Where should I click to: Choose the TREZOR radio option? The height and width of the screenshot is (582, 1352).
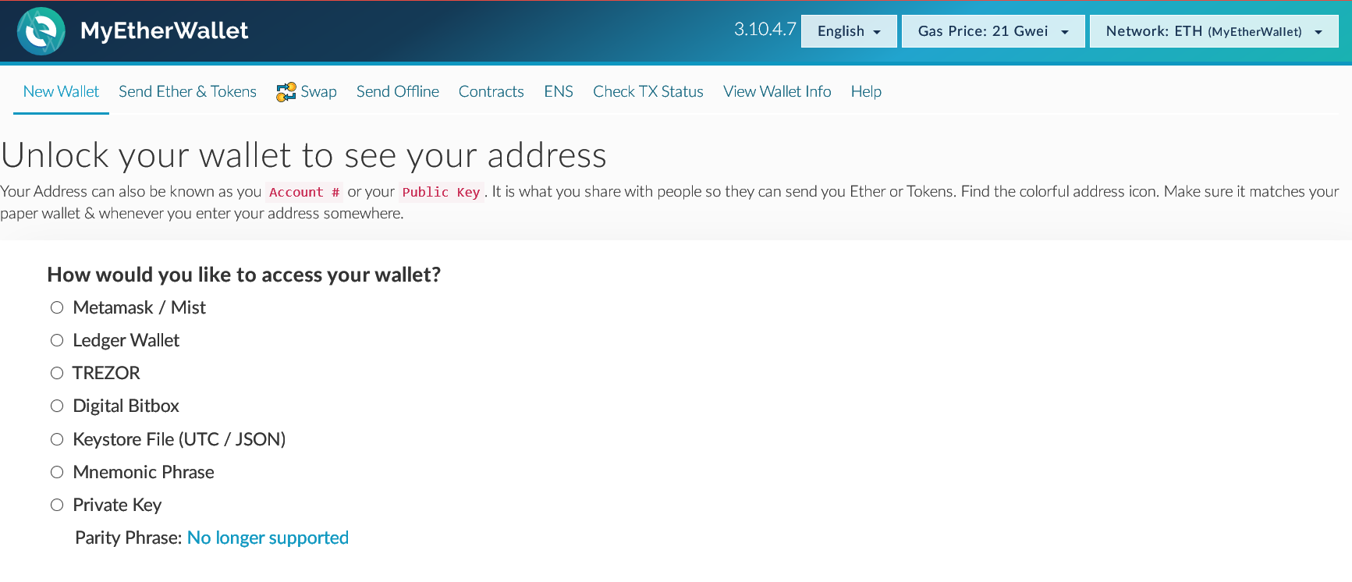pyautogui.click(x=57, y=373)
